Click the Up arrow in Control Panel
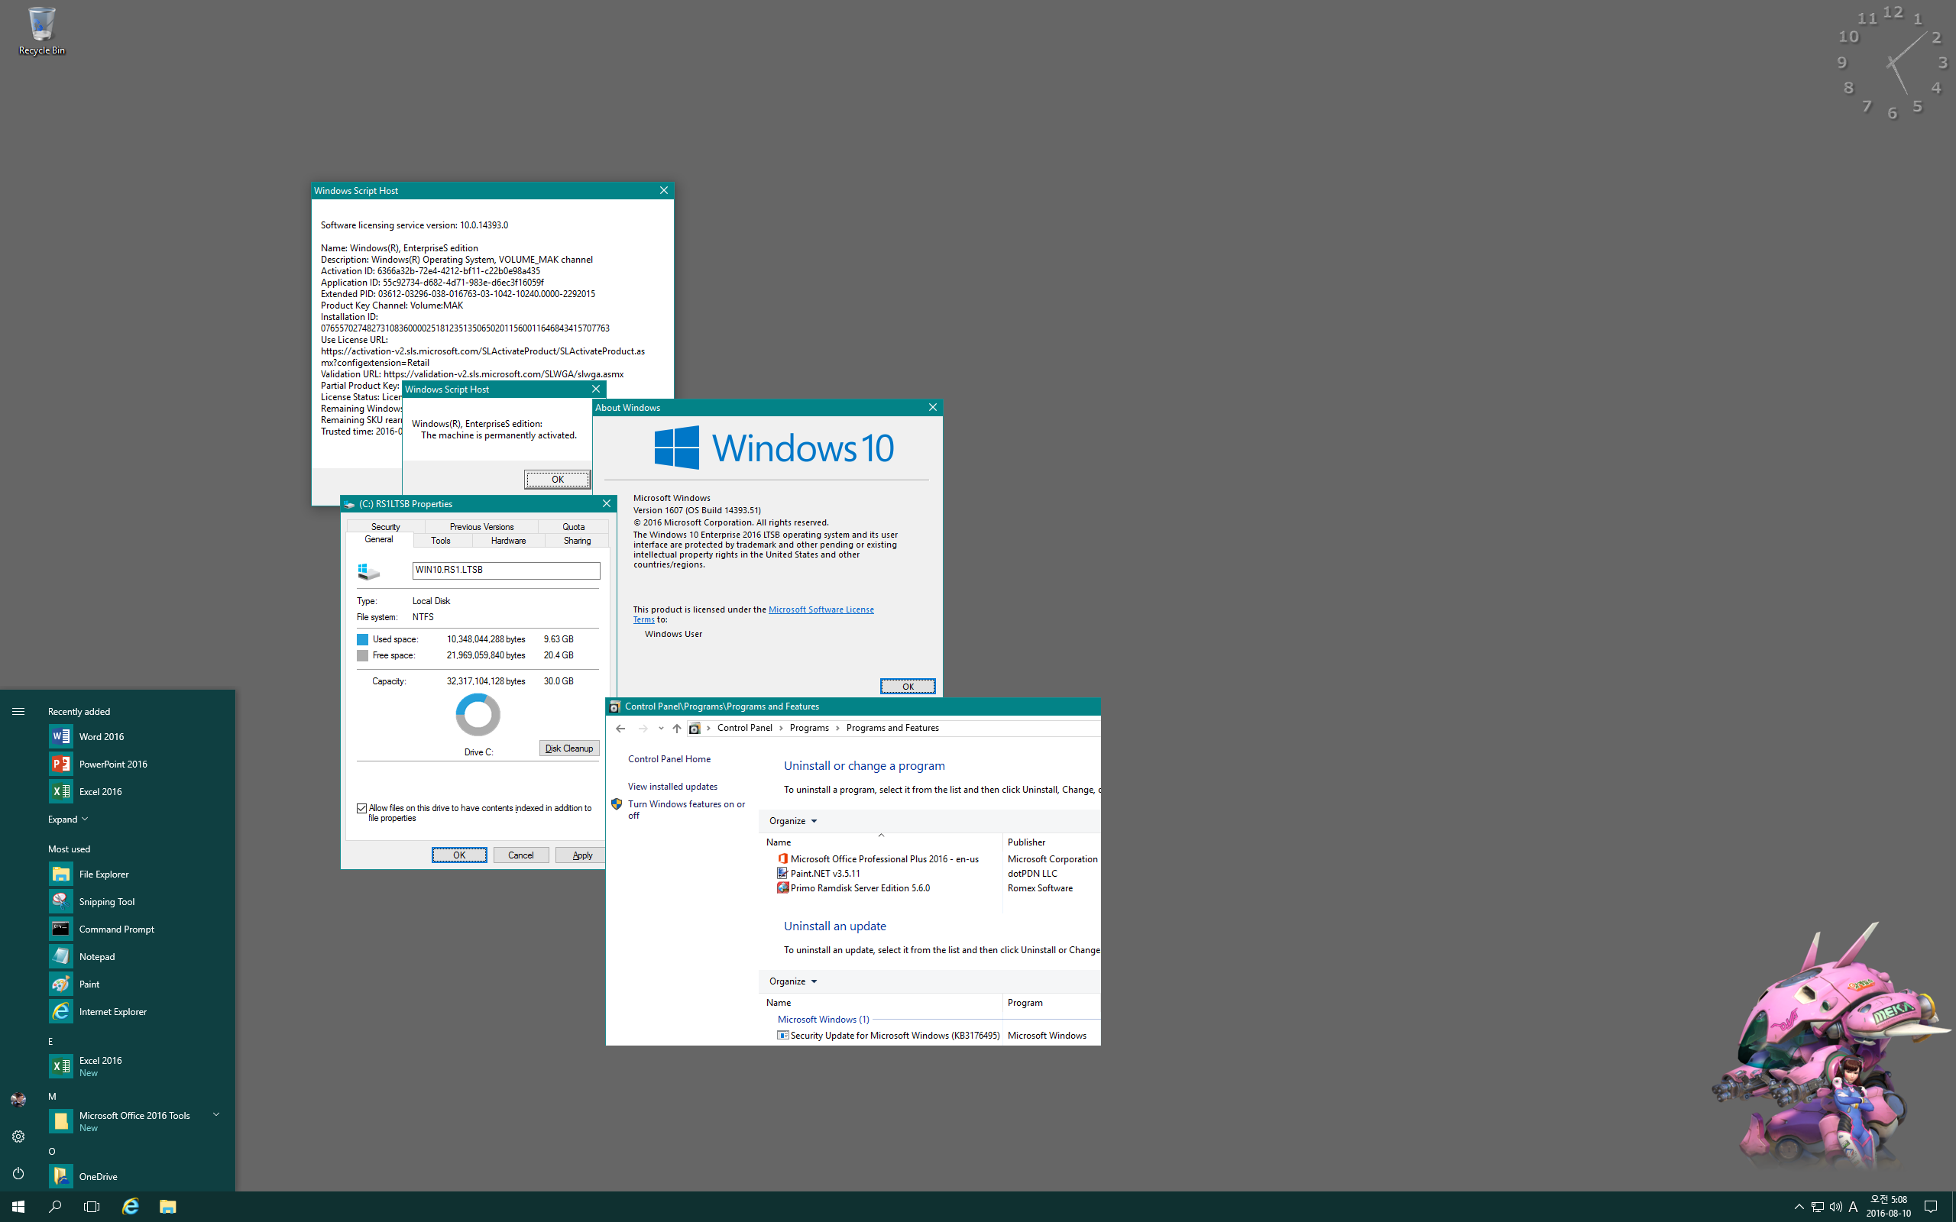The height and width of the screenshot is (1222, 1956). click(x=676, y=728)
